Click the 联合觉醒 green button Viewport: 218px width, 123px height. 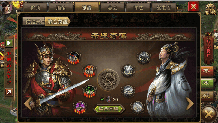coord(109,109)
